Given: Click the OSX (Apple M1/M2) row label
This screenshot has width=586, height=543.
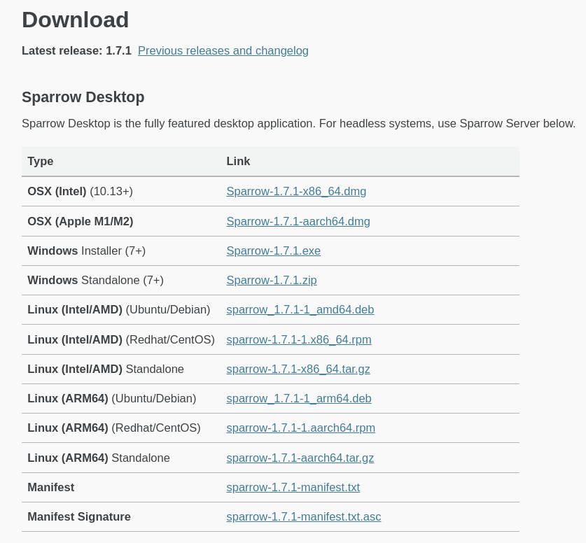Looking at the screenshot, I should point(80,222).
